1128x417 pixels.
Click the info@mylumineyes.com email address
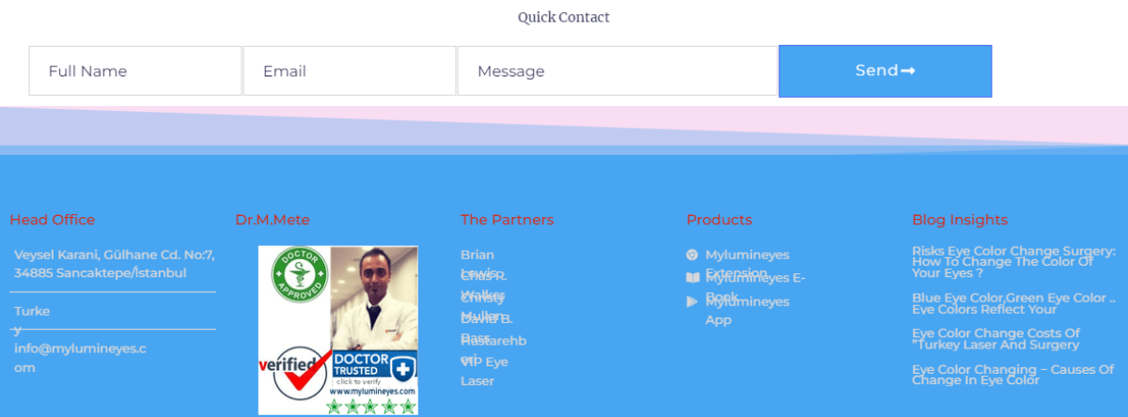tap(80, 358)
